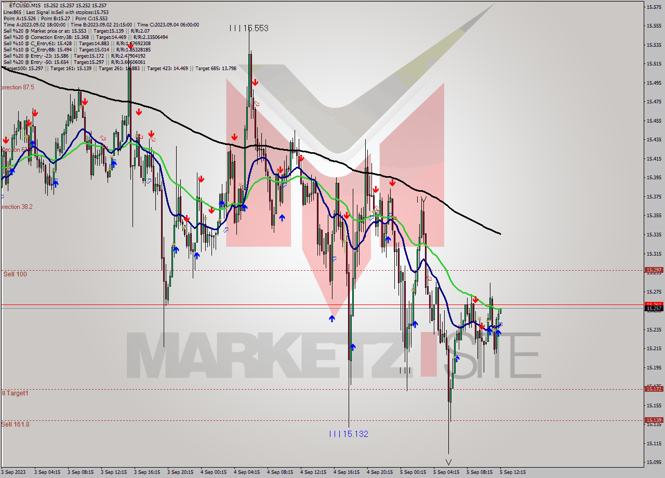Click the 'Point A:15.526' value
The image size is (665, 478).
pos(20,18)
